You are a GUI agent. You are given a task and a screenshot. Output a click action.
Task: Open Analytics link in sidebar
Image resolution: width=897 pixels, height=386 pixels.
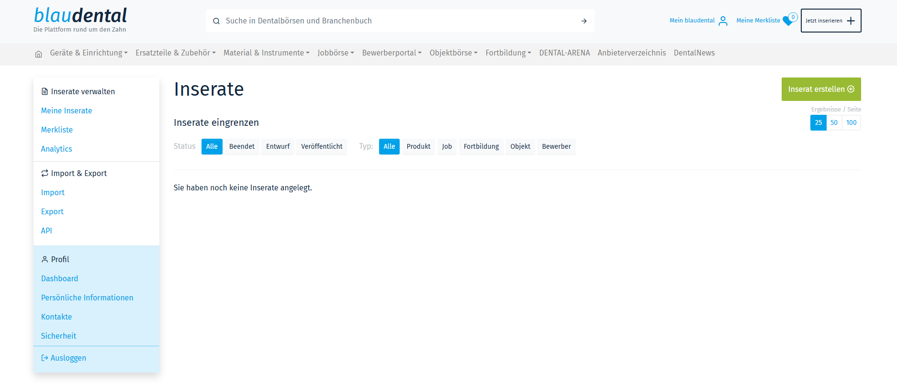point(56,149)
